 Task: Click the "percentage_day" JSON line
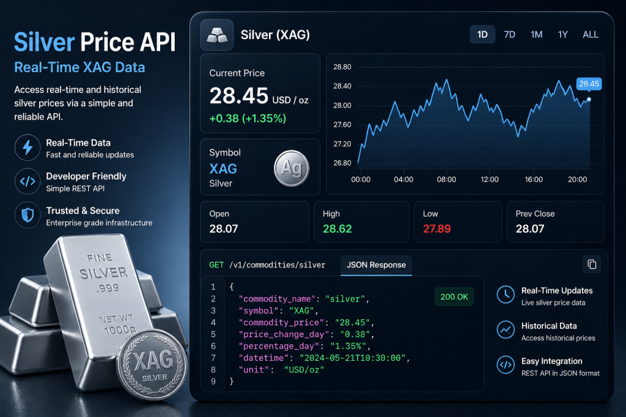tap(305, 346)
